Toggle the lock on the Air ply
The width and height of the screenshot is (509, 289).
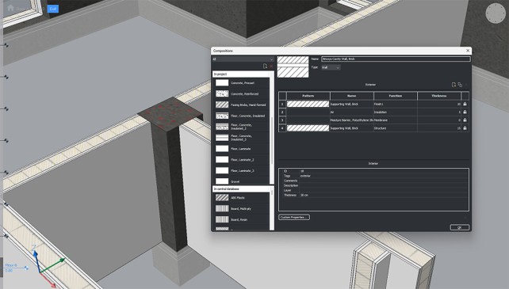(465, 112)
